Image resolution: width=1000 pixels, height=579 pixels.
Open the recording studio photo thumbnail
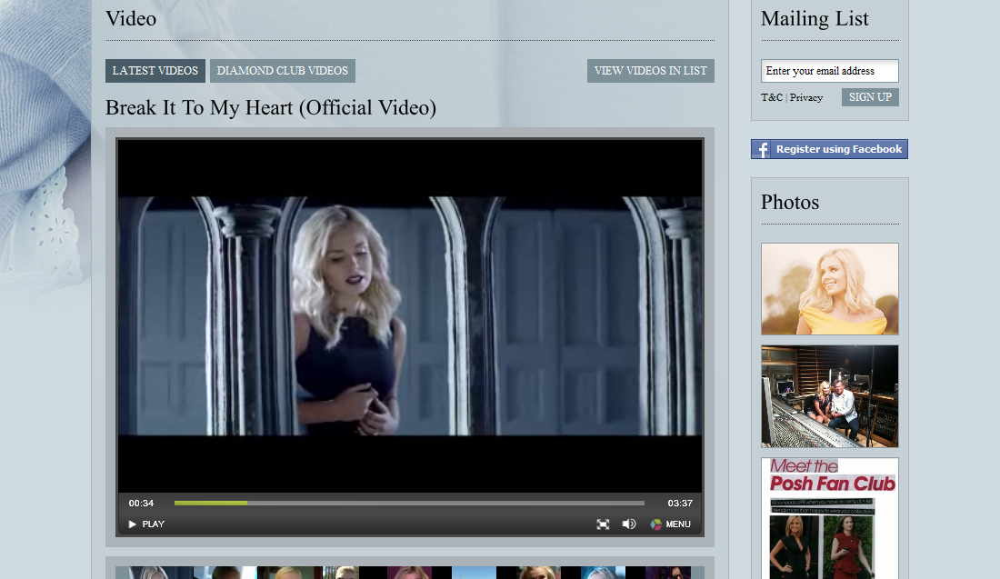(x=830, y=396)
